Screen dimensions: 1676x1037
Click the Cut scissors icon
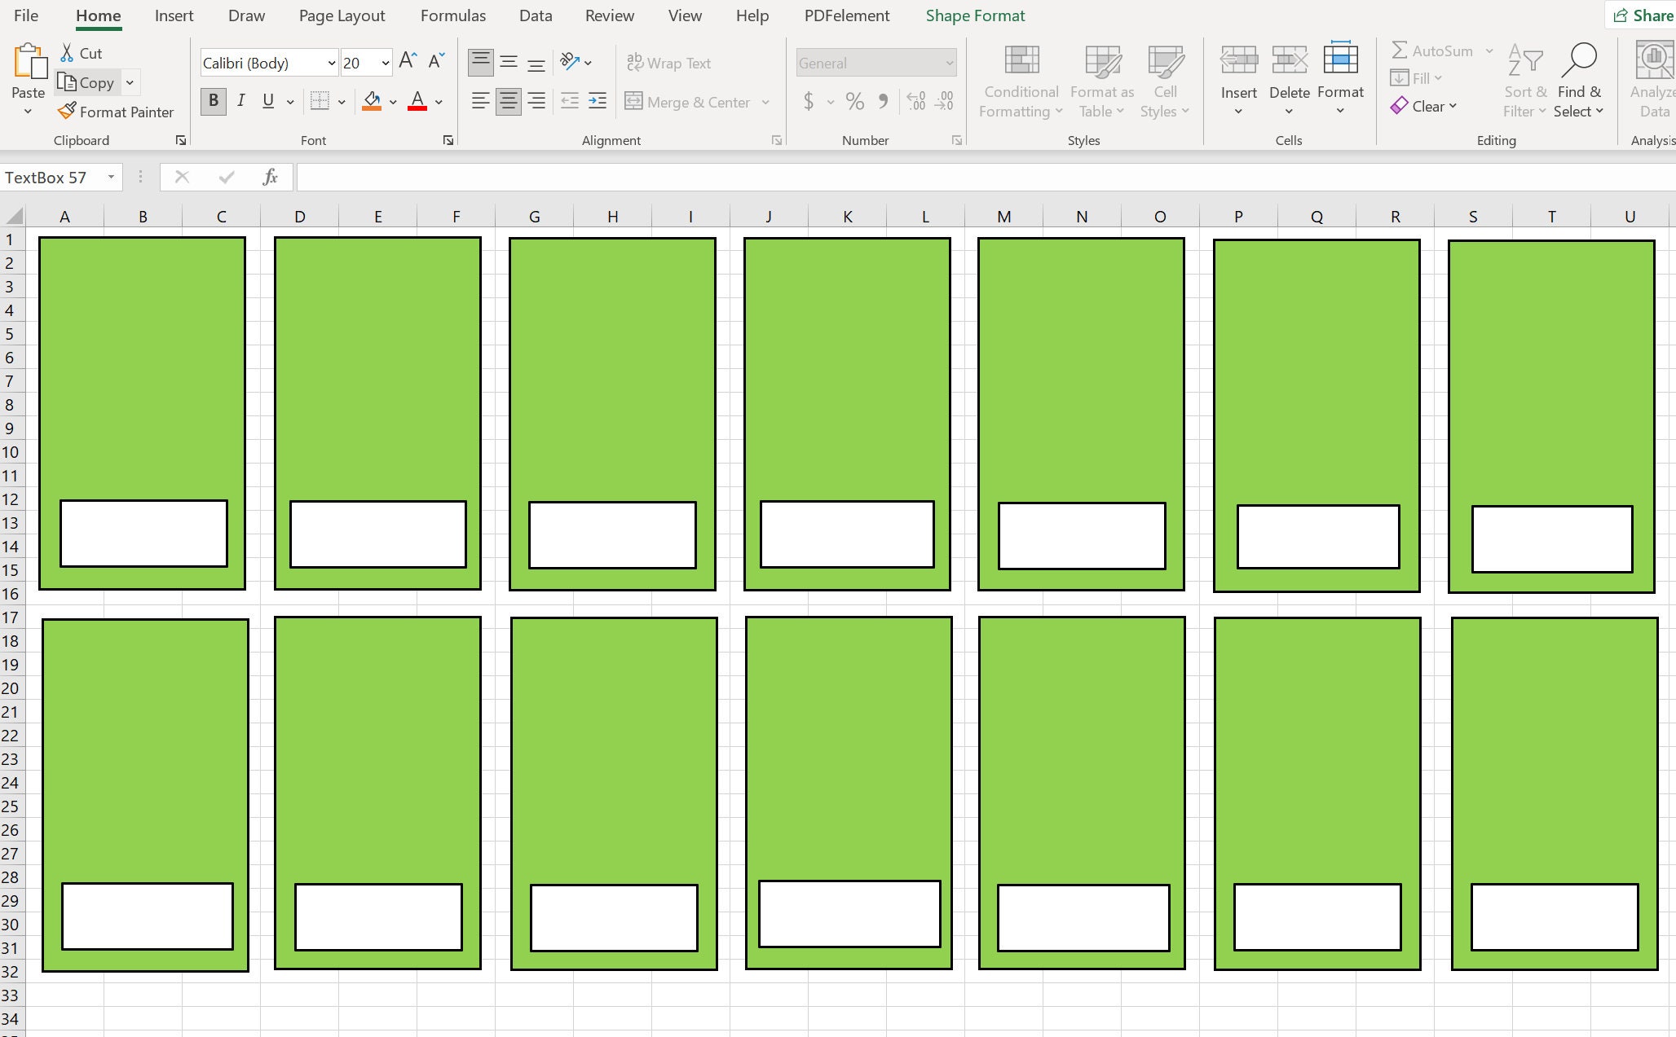coord(67,53)
